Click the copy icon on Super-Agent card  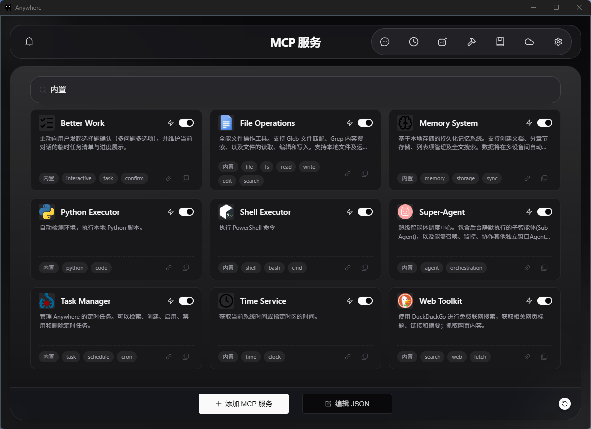tap(544, 268)
